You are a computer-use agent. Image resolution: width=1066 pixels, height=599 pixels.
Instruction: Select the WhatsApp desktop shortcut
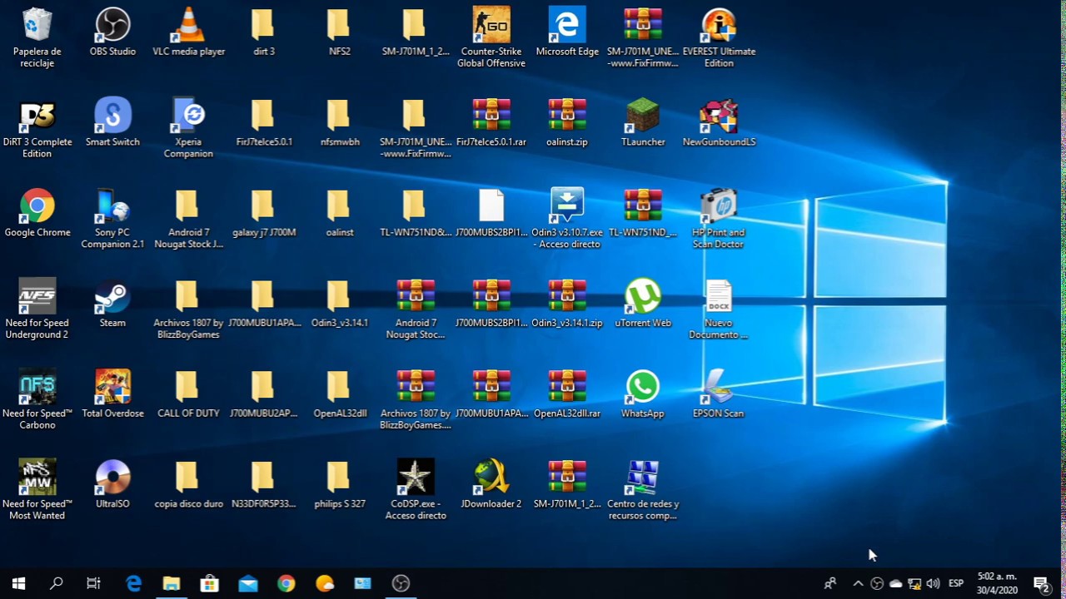tap(643, 394)
